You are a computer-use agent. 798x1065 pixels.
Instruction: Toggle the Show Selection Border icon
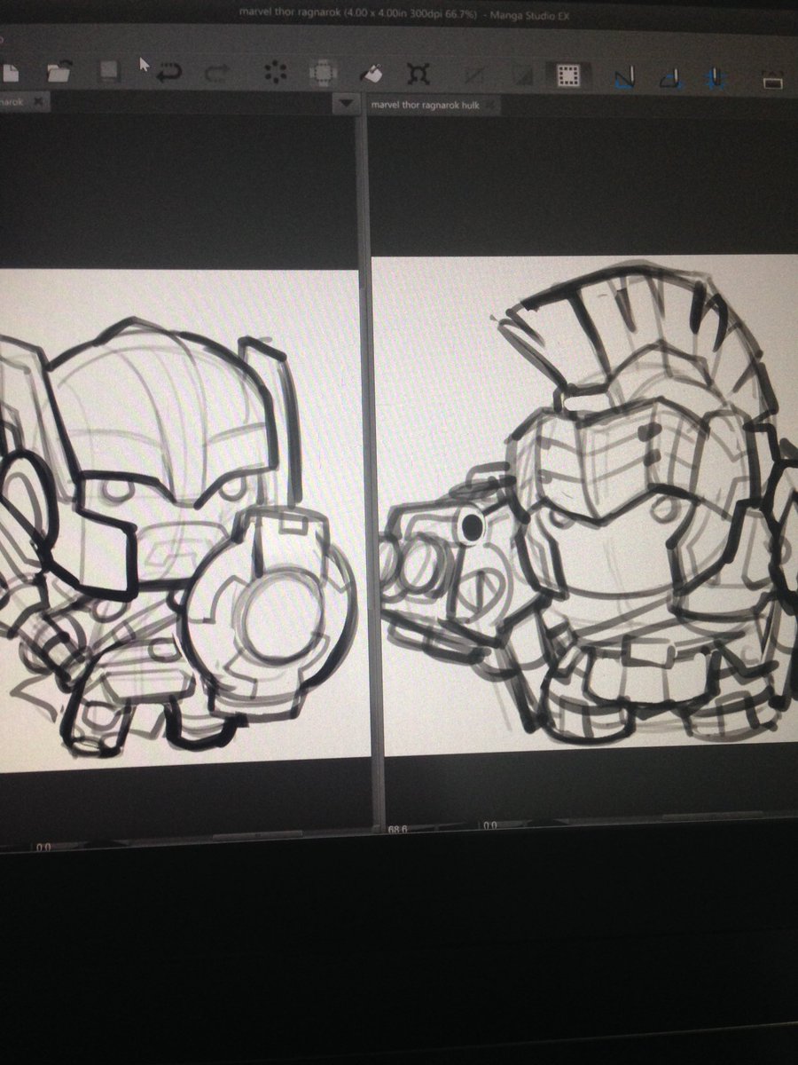pyautogui.click(x=568, y=75)
